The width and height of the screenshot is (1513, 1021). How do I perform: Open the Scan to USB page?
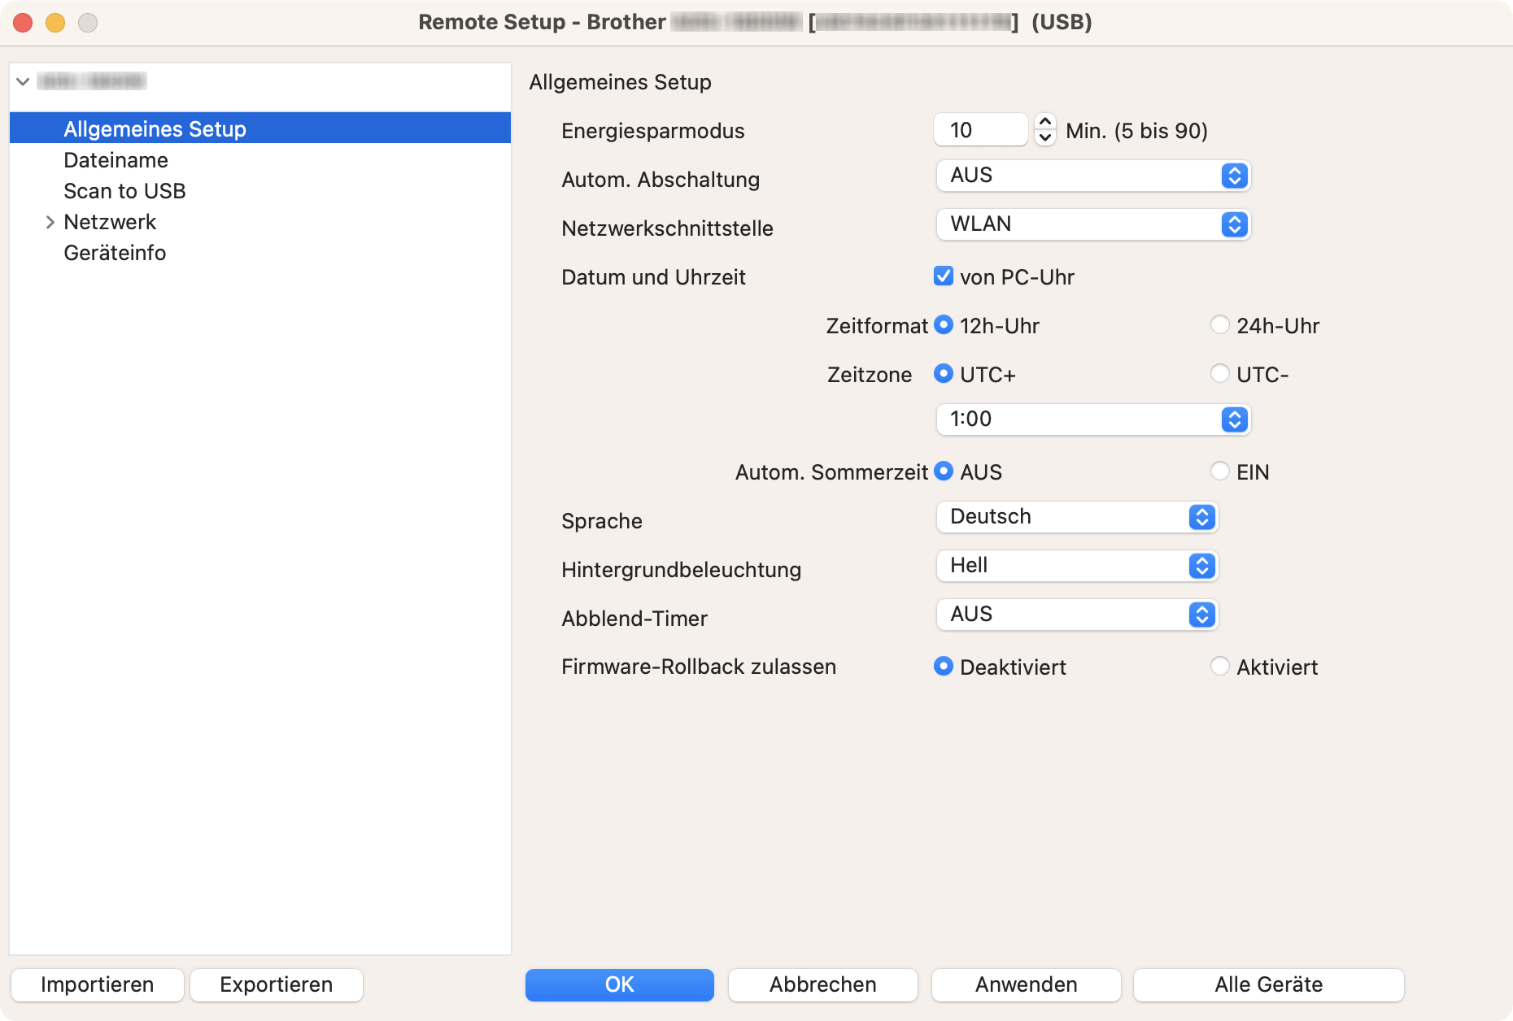pyautogui.click(x=124, y=191)
